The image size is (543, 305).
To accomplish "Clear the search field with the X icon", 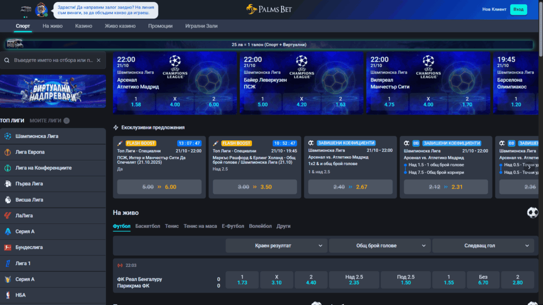I will 98,60.
